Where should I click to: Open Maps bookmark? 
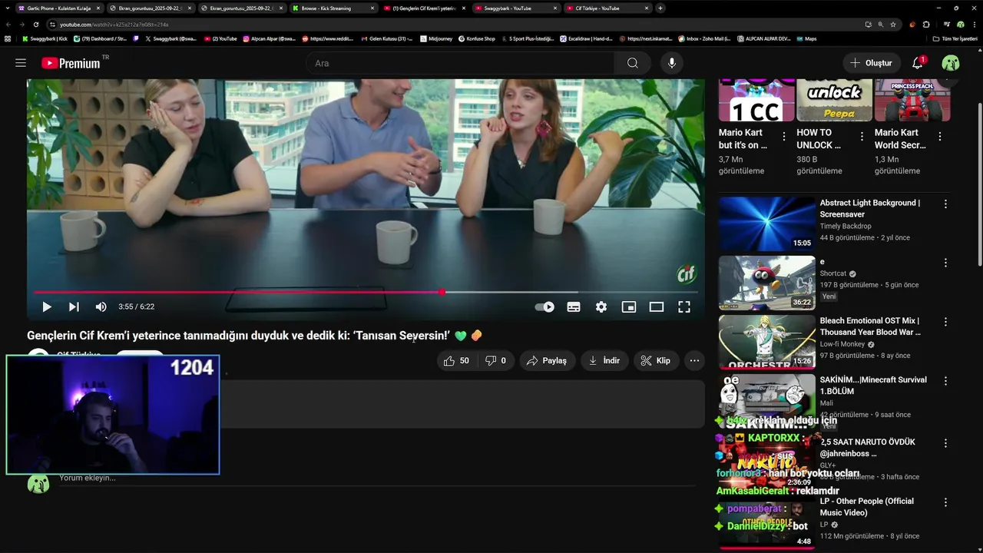(x=807, y=38)
